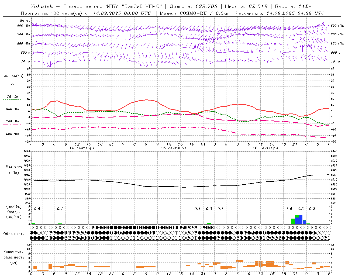
Task: Click the Широта 62.019 value
Action: pyautogui.click(x=258, y=6)
